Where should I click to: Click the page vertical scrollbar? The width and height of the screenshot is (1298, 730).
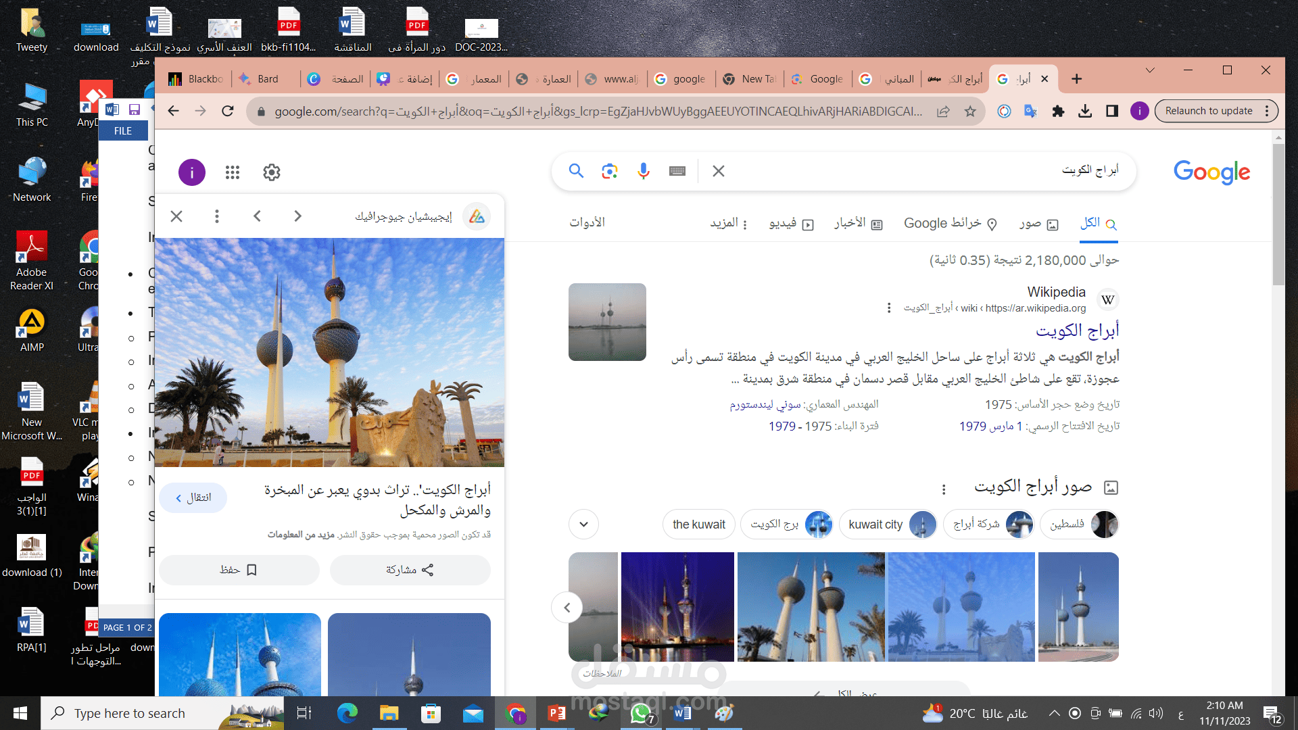tap(1278, 406)
